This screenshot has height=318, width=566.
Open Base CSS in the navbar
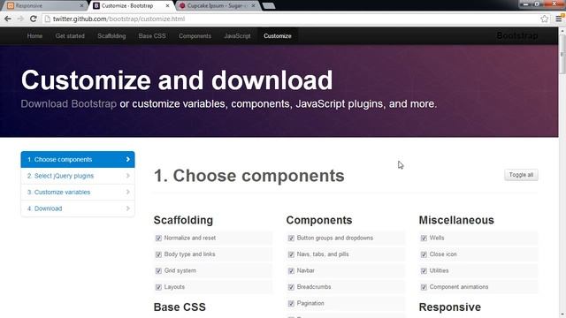click(152, 36)
